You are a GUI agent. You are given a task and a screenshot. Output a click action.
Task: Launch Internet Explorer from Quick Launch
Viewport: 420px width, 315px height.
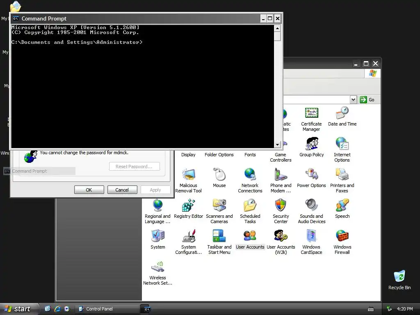(x=57, y=309)
